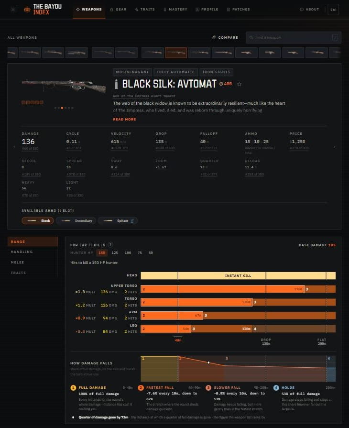
Task: Select 150 Hunter HP
Action: pos(102,253)
